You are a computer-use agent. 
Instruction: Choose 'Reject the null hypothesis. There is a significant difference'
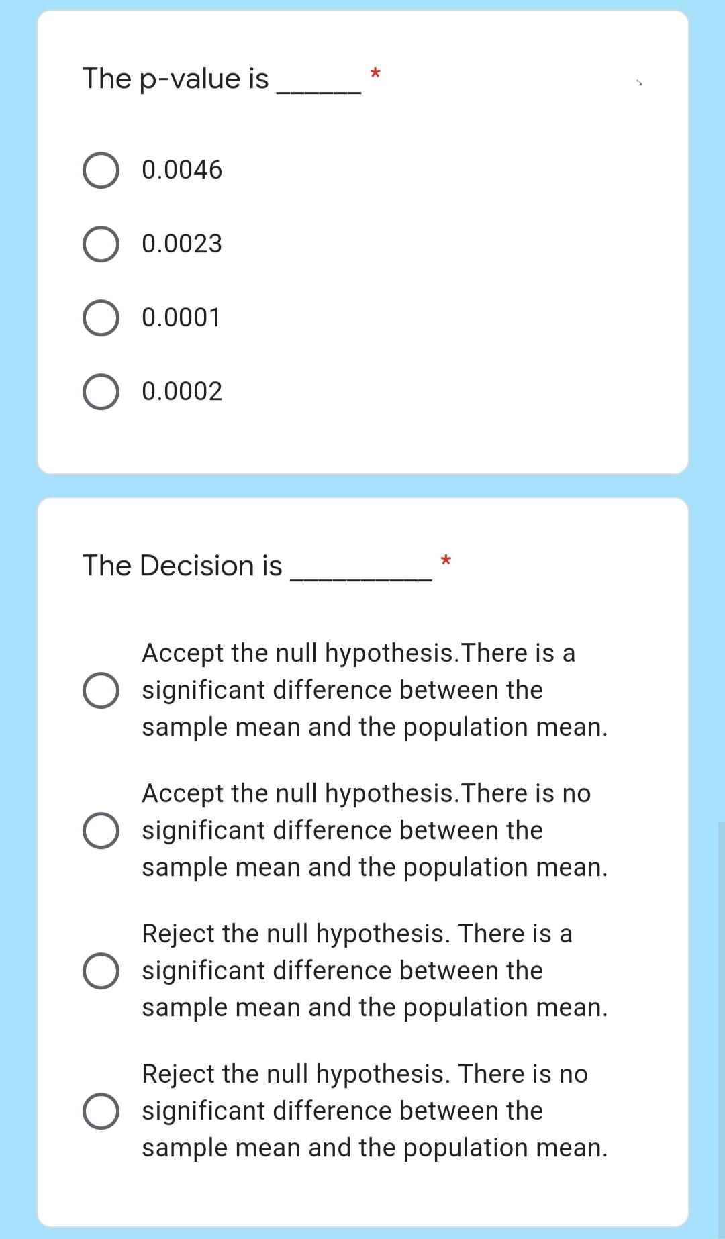pyautogui.click(x=101, y=970)
